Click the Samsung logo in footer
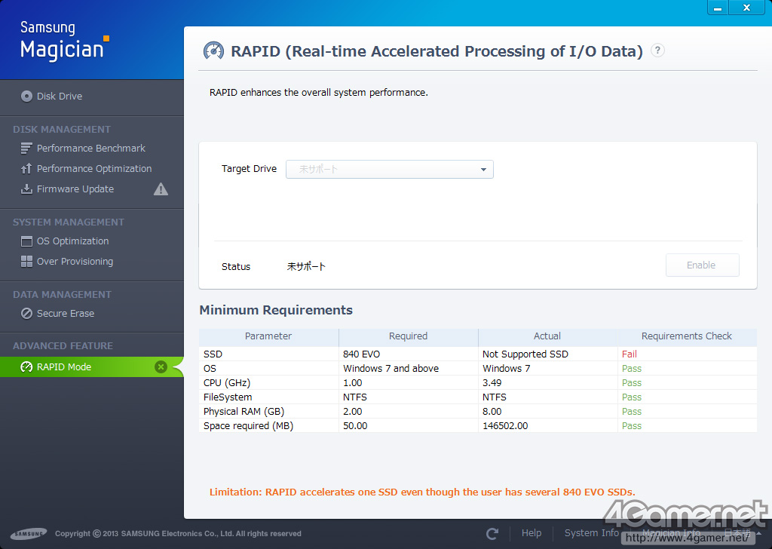Screen dimensions: 772x549 pyautogui.click(x=29, y=533)
